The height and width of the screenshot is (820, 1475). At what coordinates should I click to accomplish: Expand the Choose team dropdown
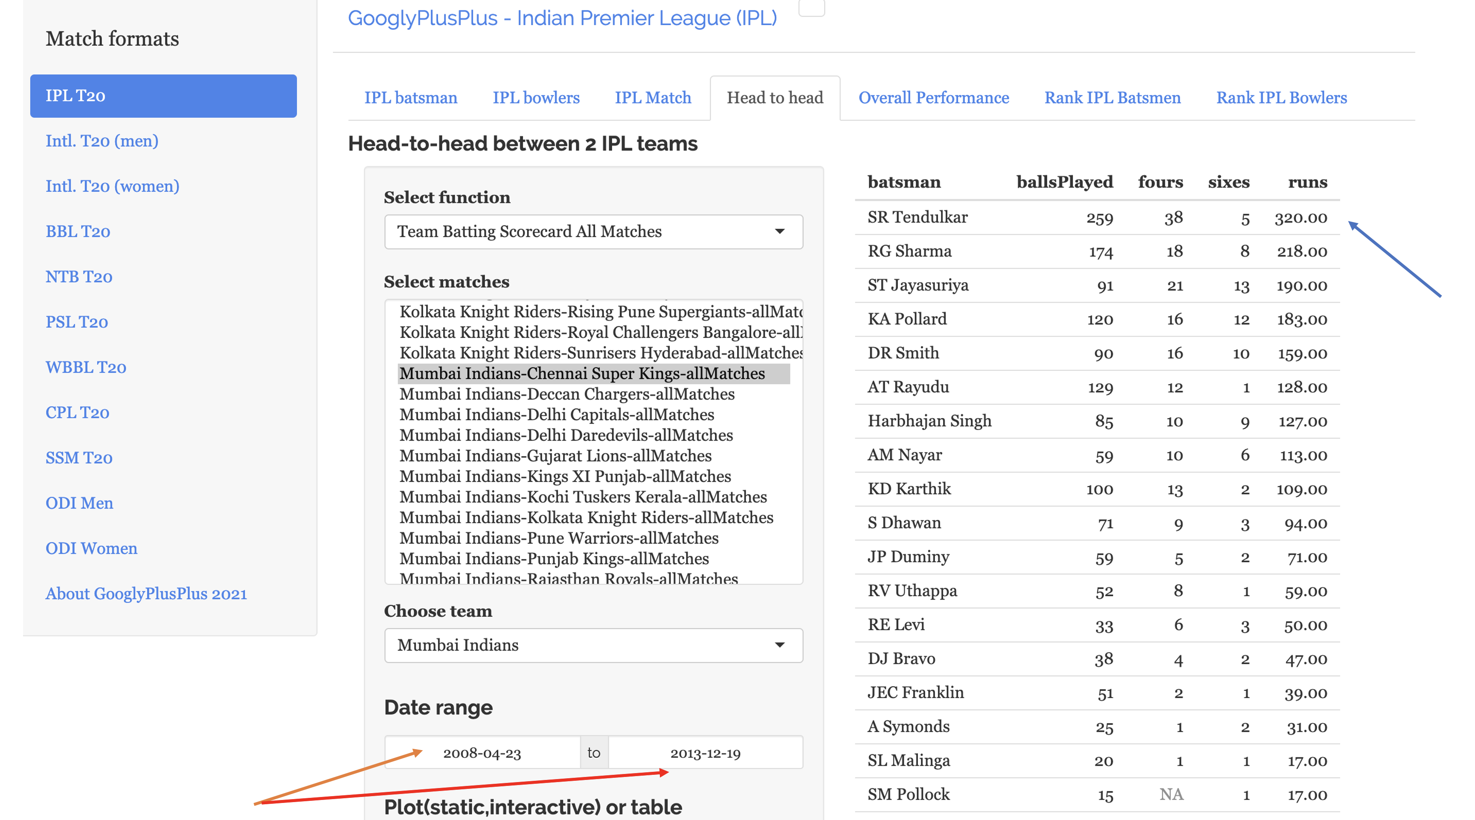click(593, 645)
